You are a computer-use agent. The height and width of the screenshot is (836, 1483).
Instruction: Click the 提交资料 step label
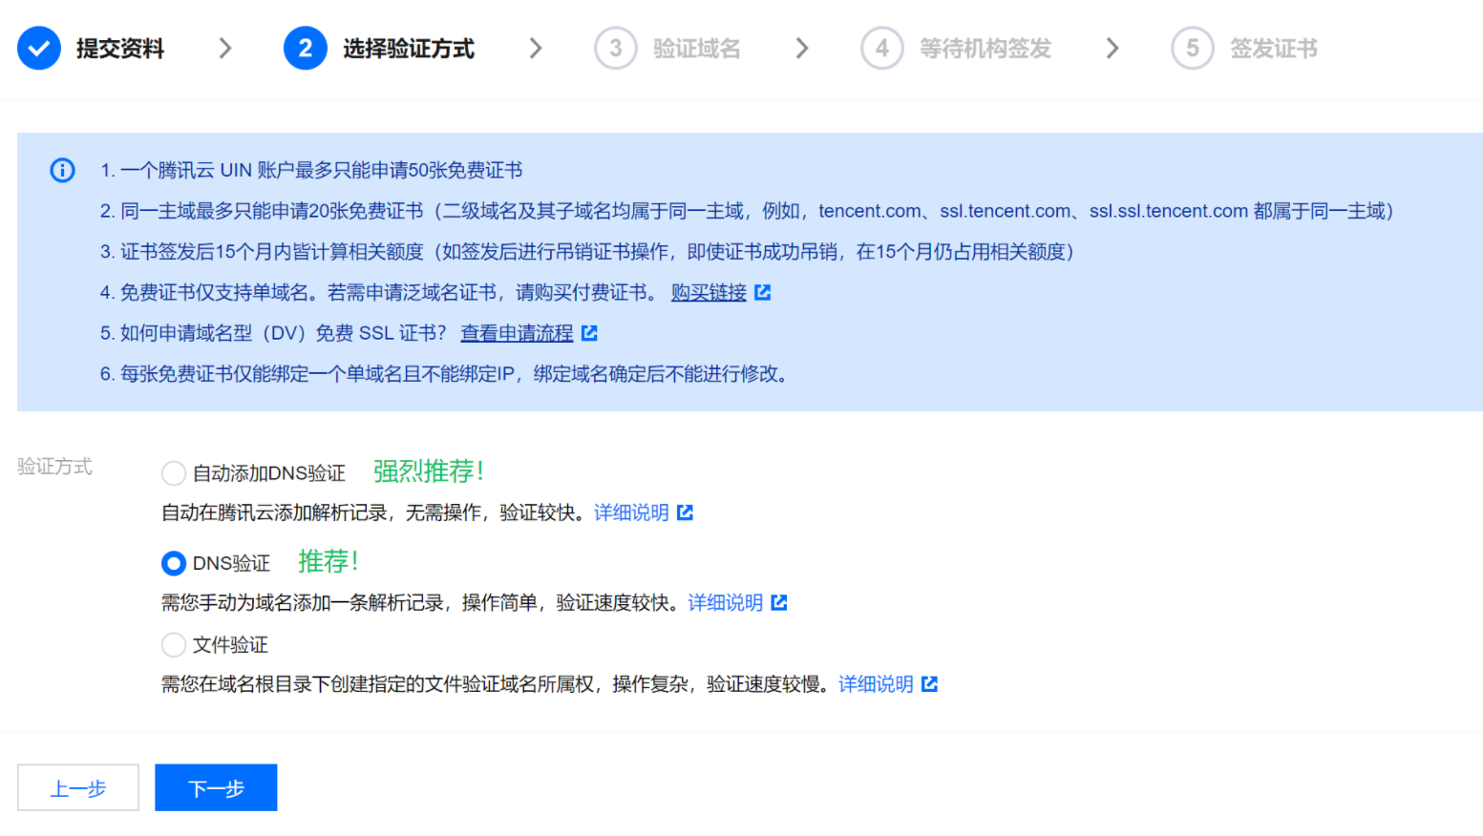[x=120, y=49]
